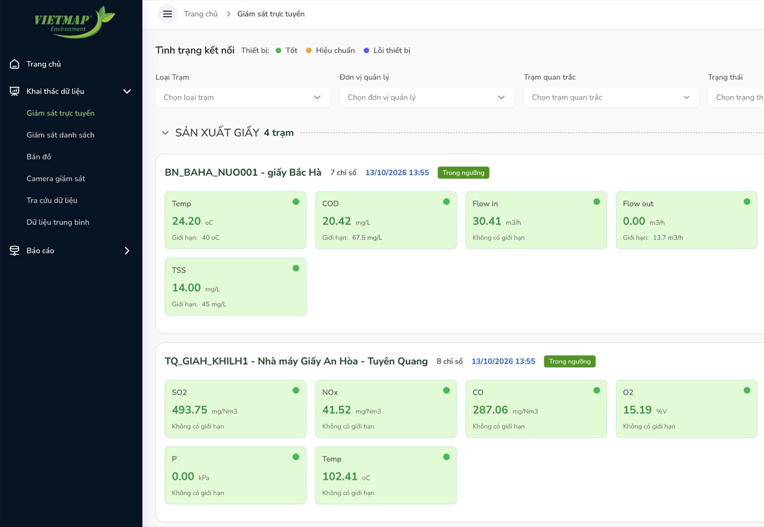
Task: Click the Trang chủ breadcrumb link
Action: 200,14
